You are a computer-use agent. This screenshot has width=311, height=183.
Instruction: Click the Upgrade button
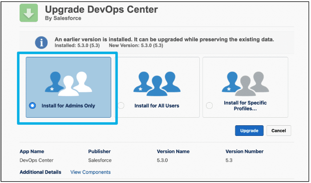[249, 131]
